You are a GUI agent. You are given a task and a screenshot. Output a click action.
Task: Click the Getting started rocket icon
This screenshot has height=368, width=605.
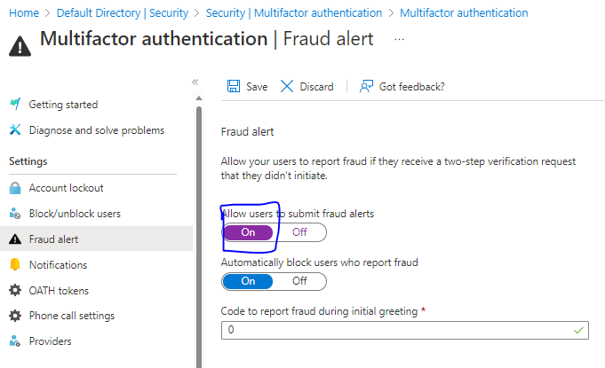pos(15,105)
